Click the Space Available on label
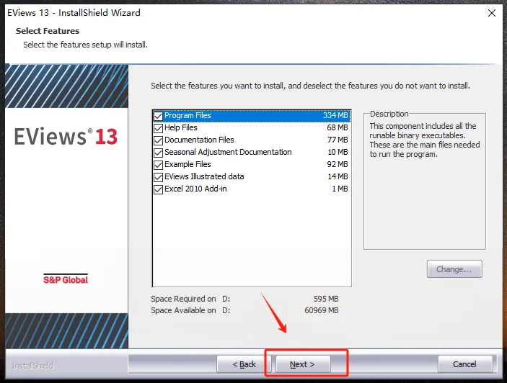The height and width of the screenshot is (383, 507). 183,310
